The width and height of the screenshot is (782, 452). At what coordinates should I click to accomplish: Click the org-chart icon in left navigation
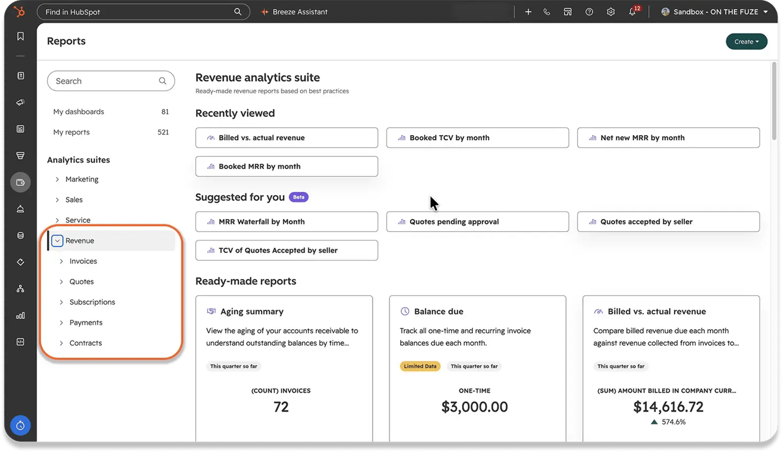pyautogui.click(x=20, y=289)
